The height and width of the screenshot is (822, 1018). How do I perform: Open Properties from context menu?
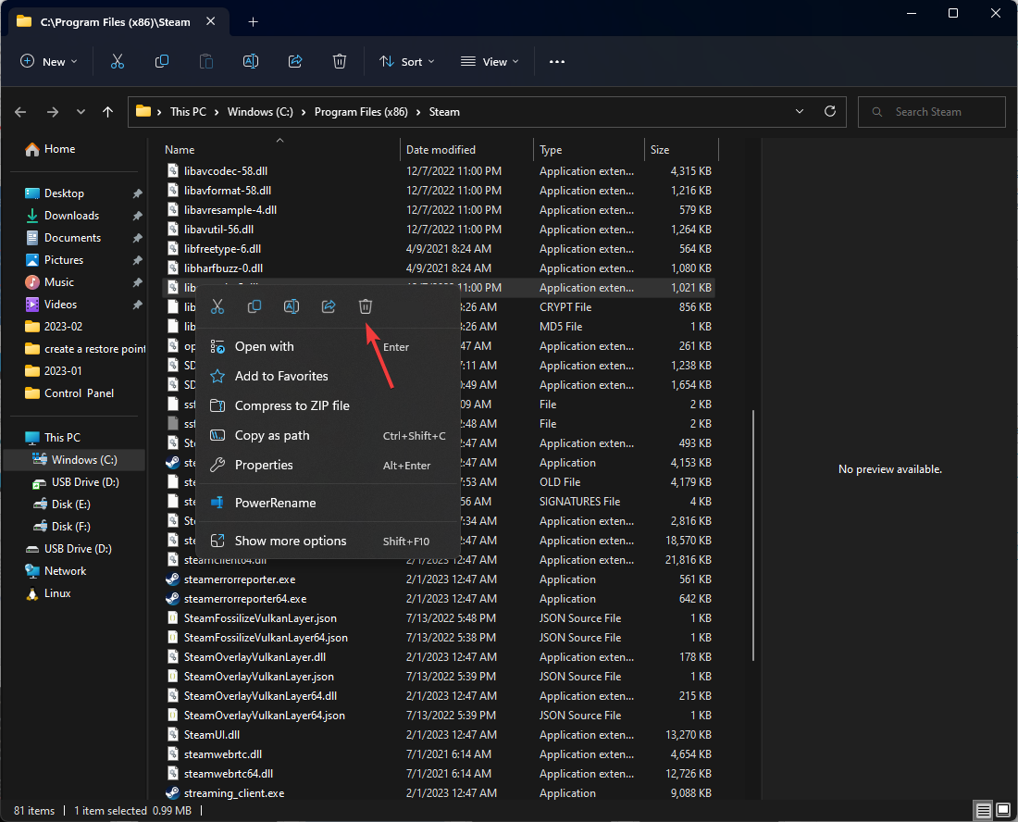coord(328,465)
